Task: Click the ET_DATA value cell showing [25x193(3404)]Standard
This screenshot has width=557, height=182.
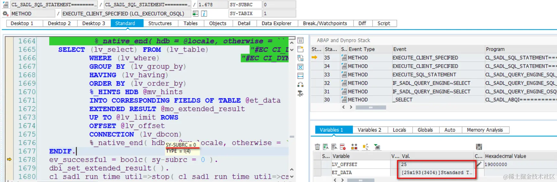Action: click(x=437, y=173)
